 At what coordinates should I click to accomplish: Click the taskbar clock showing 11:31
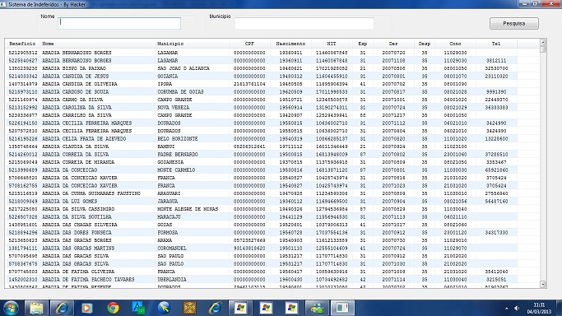coord(539,308)
